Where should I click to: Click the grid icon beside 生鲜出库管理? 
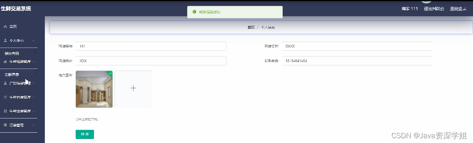(5, 111)
